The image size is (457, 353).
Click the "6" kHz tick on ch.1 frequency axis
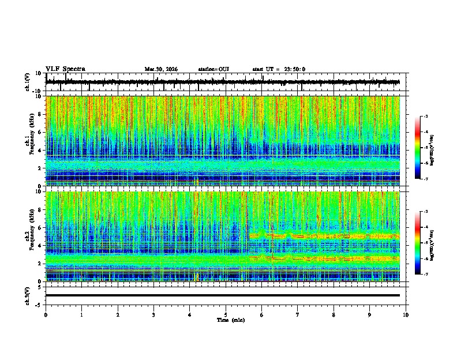pos(40,132)
